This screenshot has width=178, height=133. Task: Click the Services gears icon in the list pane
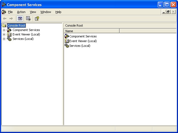coord(67,46)
